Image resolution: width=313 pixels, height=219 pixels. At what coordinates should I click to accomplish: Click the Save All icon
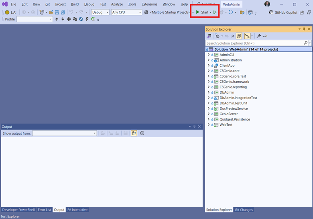pyautogui.click(x=63, y=12)
